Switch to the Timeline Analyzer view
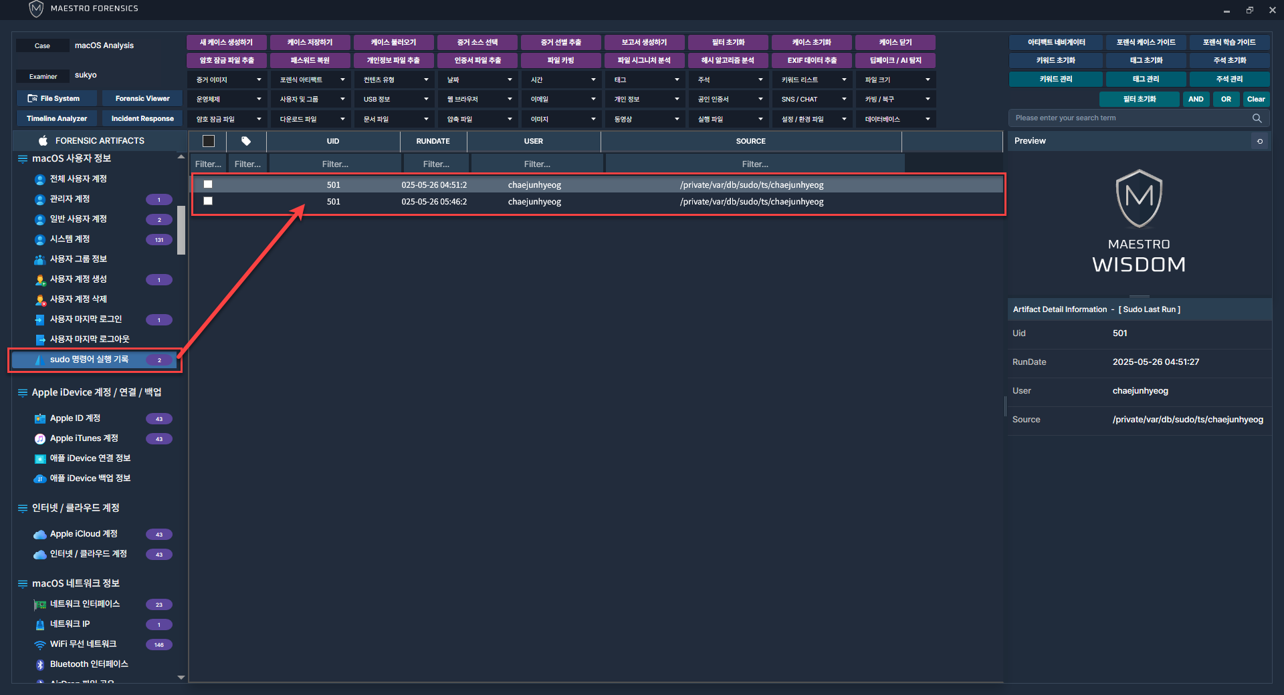This screenshot has width=1284, height=695. point(57,118)
